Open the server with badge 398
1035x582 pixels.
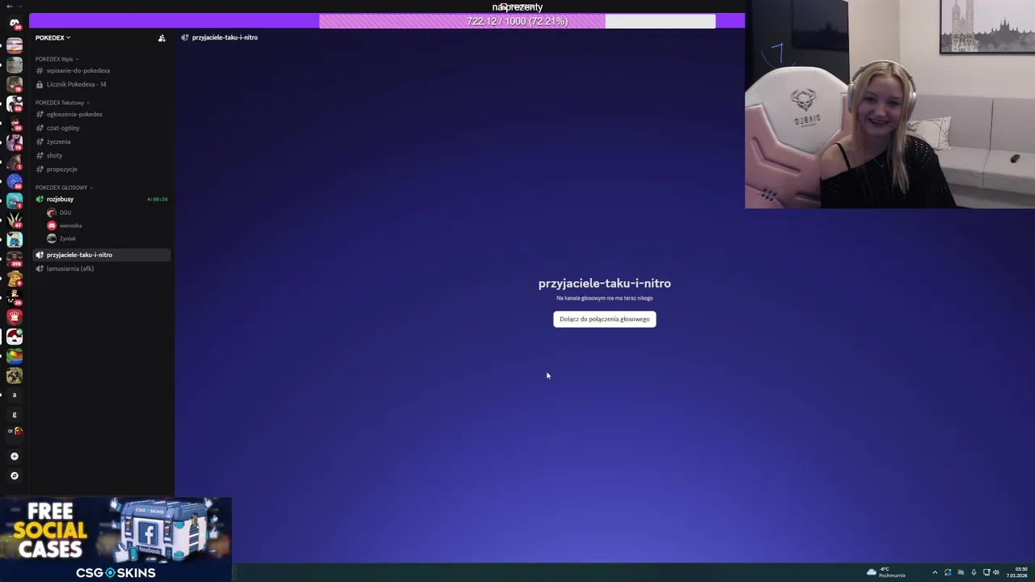pyautogui.click(x=15, y=259)
